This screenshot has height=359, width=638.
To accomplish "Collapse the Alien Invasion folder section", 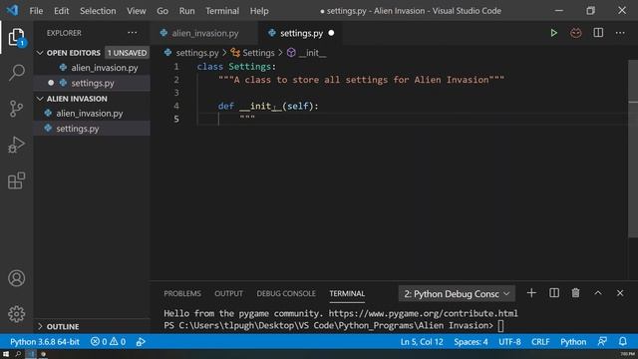I will pyautogui.click(x=40, y=99).
